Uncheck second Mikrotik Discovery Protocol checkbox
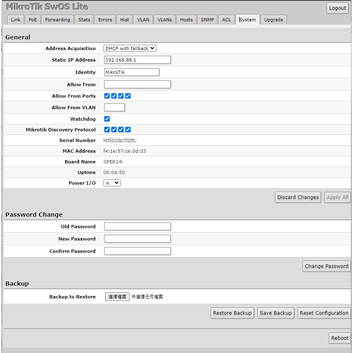The height and width of the screenshot is (353, 353). [114, 130]
